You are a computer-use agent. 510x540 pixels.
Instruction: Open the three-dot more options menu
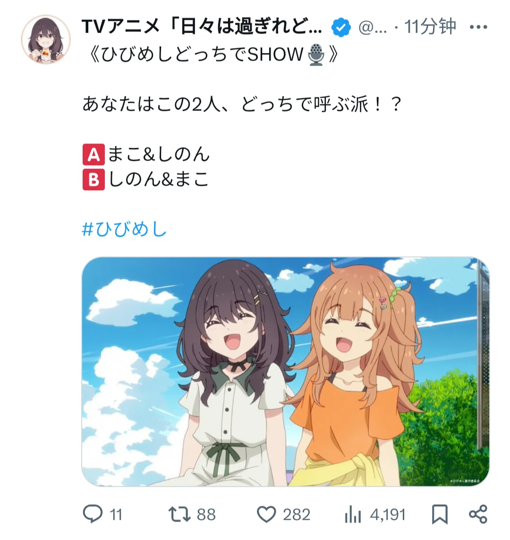478,27
